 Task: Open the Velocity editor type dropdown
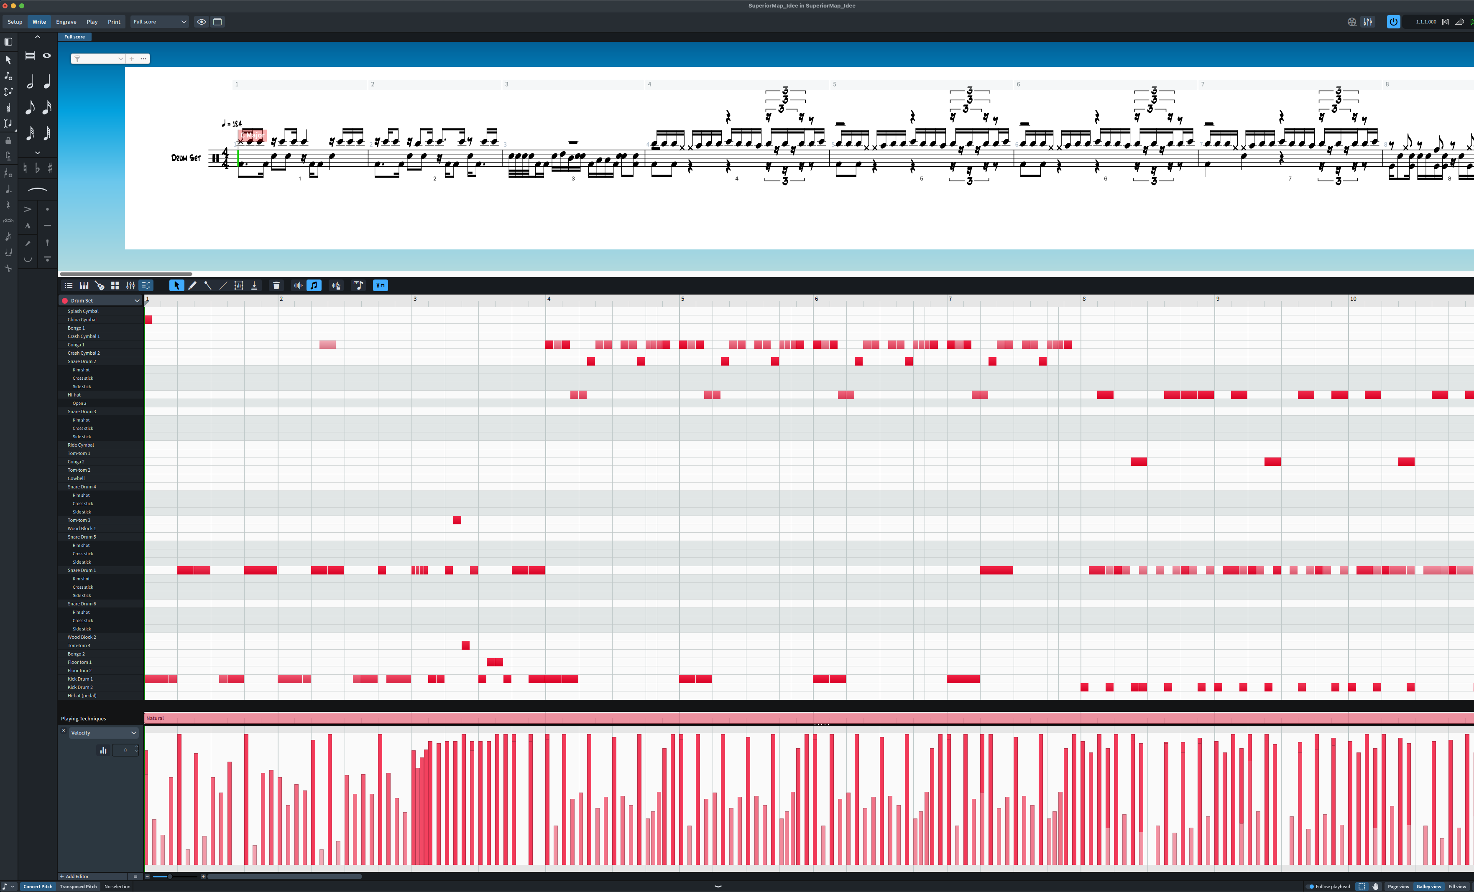103,733
